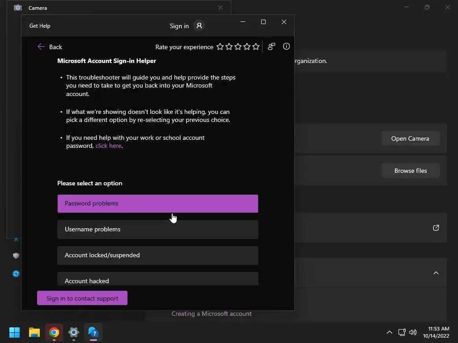Open the info icon in Get Help
The width and height of the screenshot is (458, 343).
(x=286, y=46)
